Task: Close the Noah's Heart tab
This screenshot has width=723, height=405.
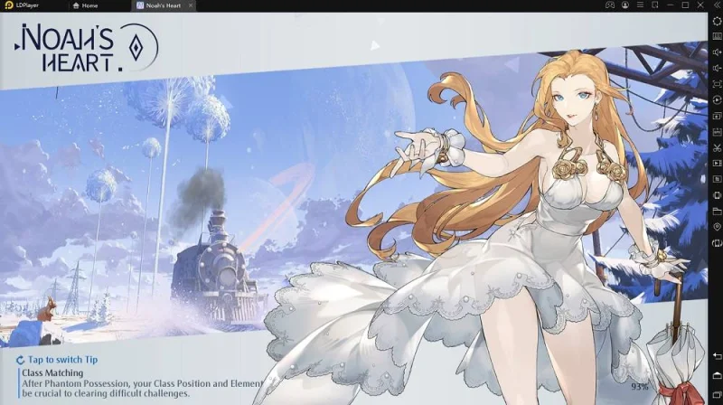Action: (x=191, y=5)
